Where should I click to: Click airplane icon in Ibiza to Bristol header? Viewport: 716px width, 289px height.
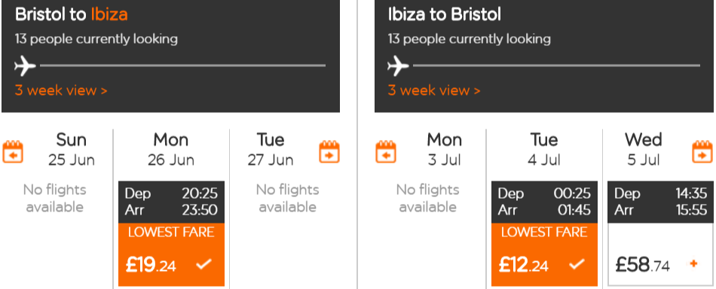[398, 66]
